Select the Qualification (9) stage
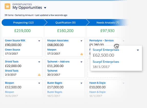Screen dimensions: 147x108 pos(66,23)
